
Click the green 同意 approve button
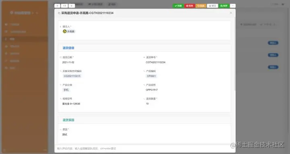(178, 6)
